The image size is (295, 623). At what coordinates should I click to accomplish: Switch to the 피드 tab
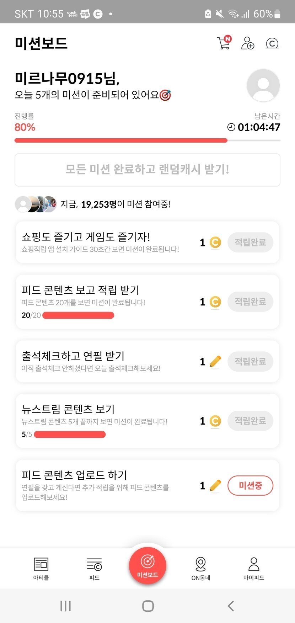94,568
